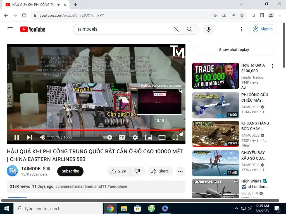The image size is (286, 214).
Task: Dislike the video
Action: [137, 171]
